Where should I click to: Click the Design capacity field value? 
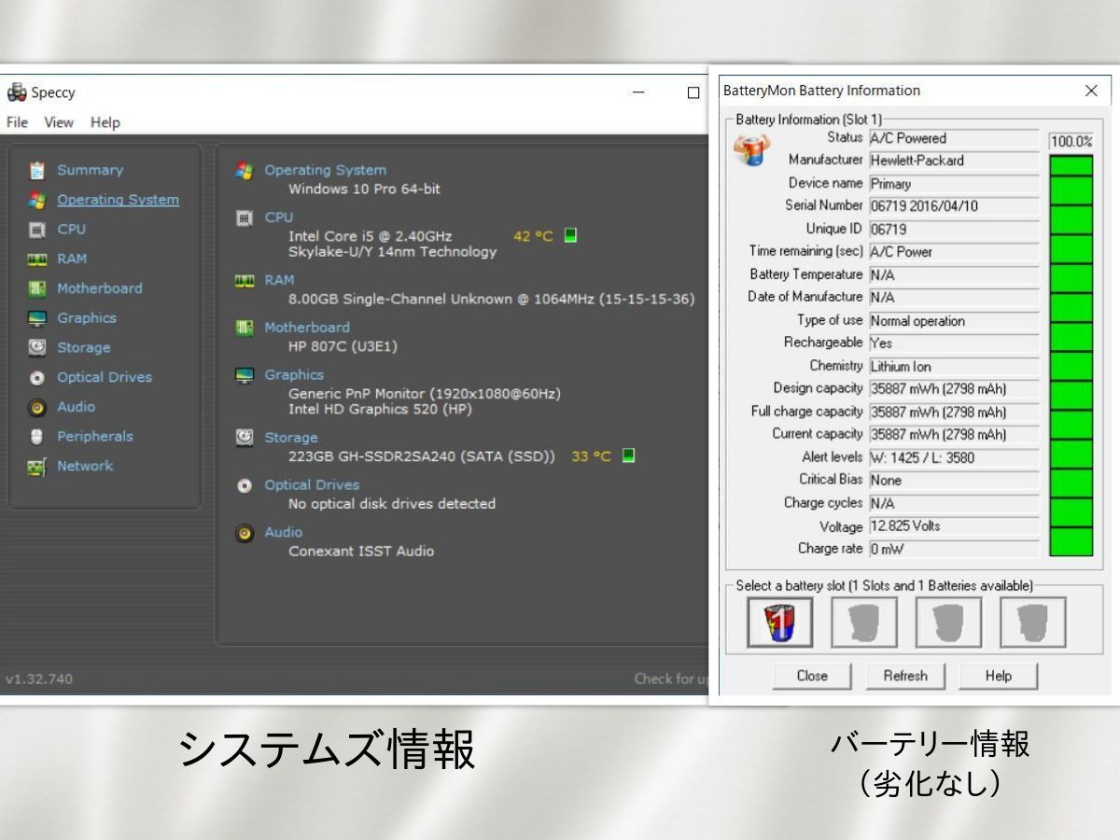coord(954,388)
